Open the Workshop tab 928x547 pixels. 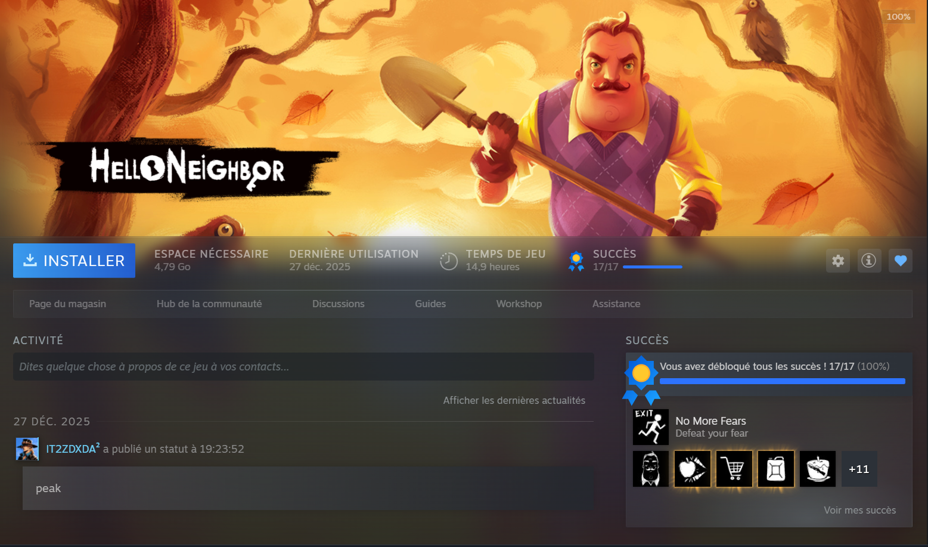pyautogui.click(x=519, y=304)
